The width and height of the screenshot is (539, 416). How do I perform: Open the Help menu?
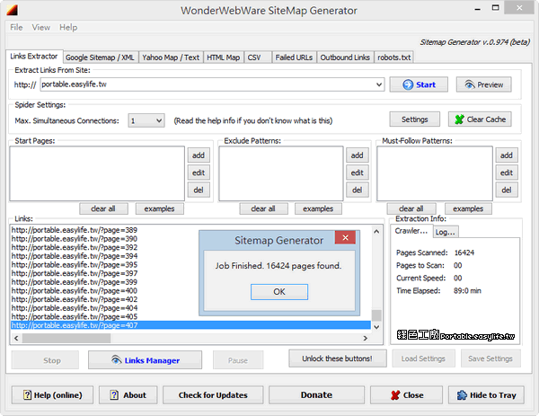68,27
